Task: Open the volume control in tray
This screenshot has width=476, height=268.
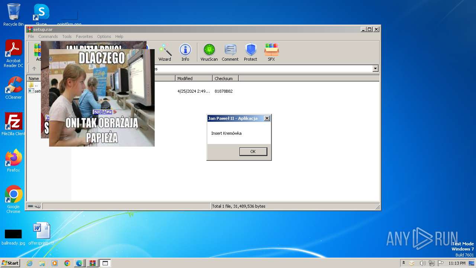Action: [x=422, y=263]
